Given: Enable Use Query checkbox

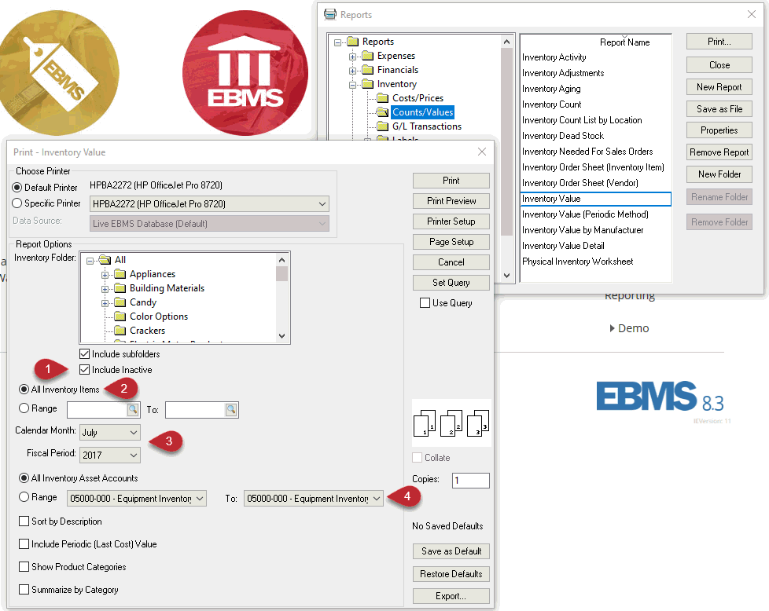Looking at the screenshot, I should click(425, 303).
